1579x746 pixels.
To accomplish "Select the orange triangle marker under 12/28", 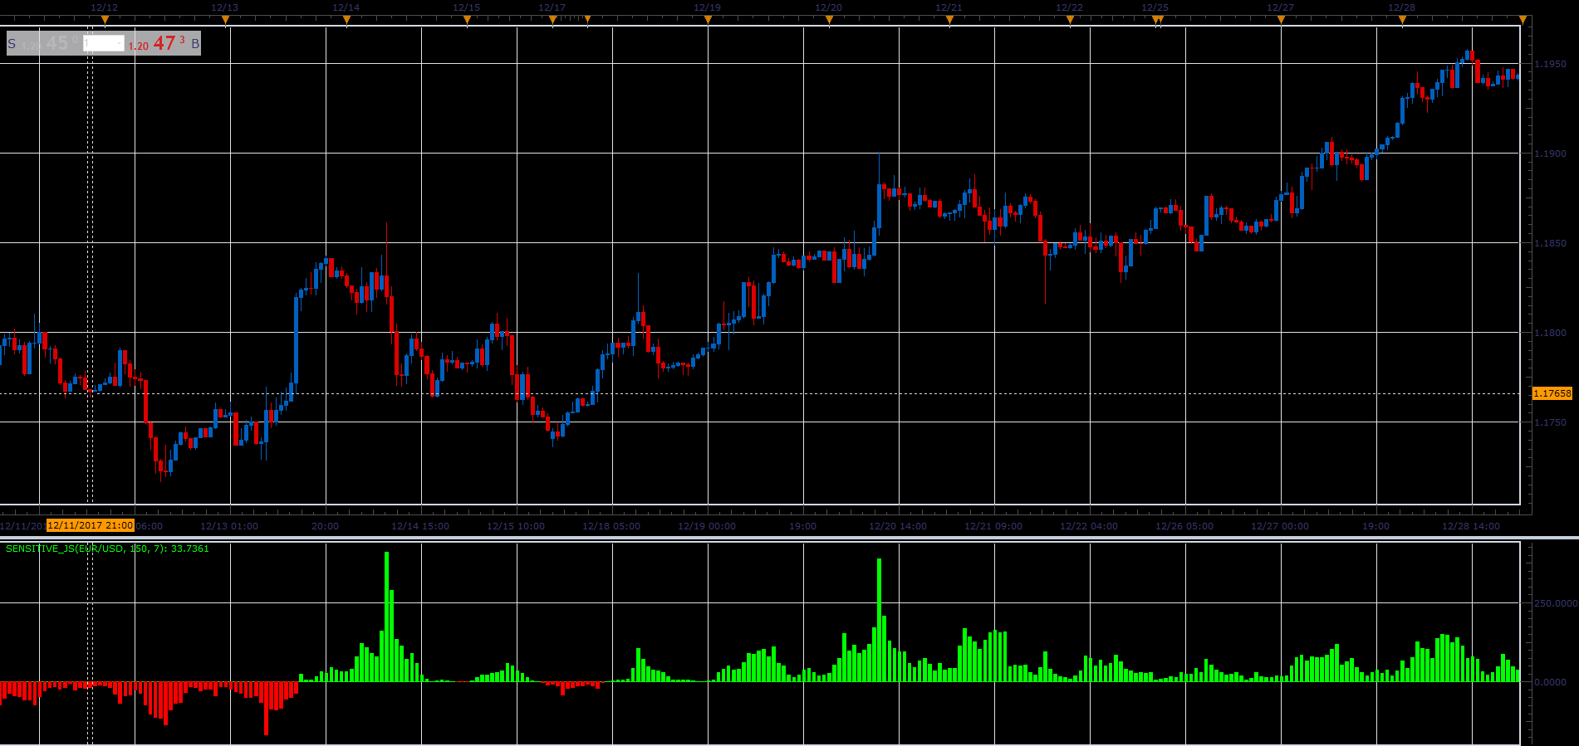I will tap(1402, 20).
